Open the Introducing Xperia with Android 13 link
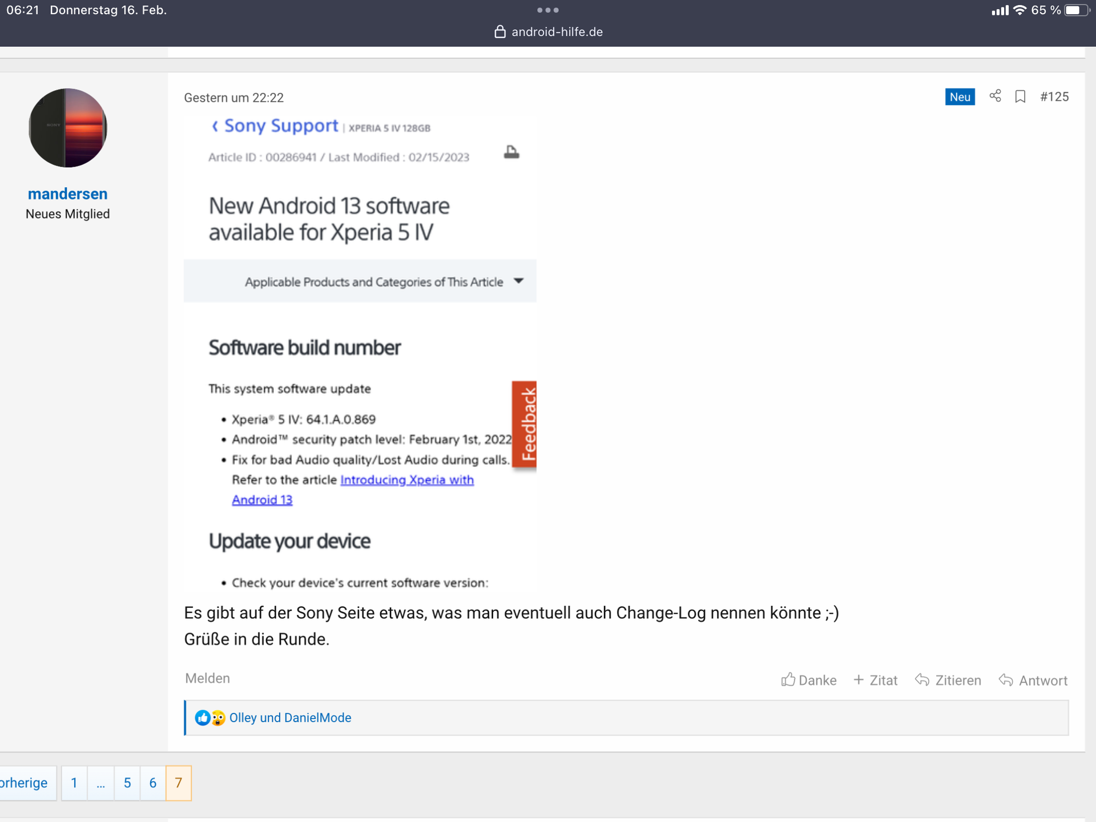Viewport: 1096px width, 822px height. pyautogui.click(x=406, y=480)
